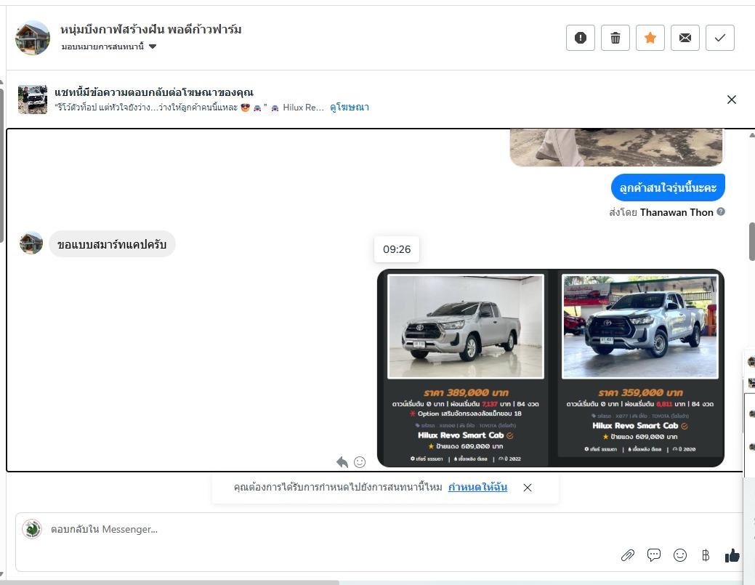Mark conversation done with checkmark
755x585 pixels.
[x=720, y=38]
